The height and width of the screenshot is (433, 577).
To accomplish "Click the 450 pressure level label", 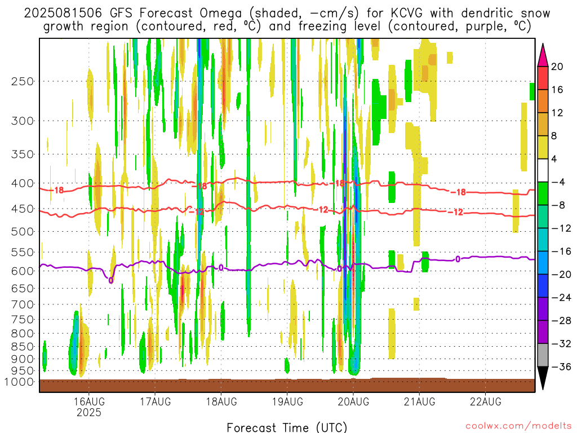I will click(x=23, y=209).
